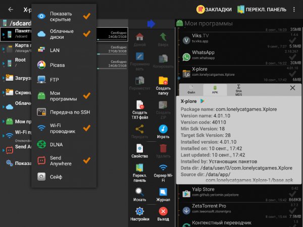Expand the Wi-Fi item in left panel
Image resolution: width=303 pixels, height=227 pixels.
tap(3, 136)
